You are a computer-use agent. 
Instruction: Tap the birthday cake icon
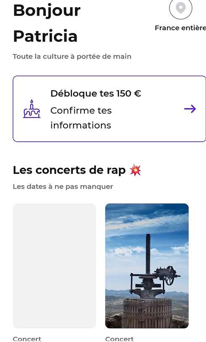(32, 109)
